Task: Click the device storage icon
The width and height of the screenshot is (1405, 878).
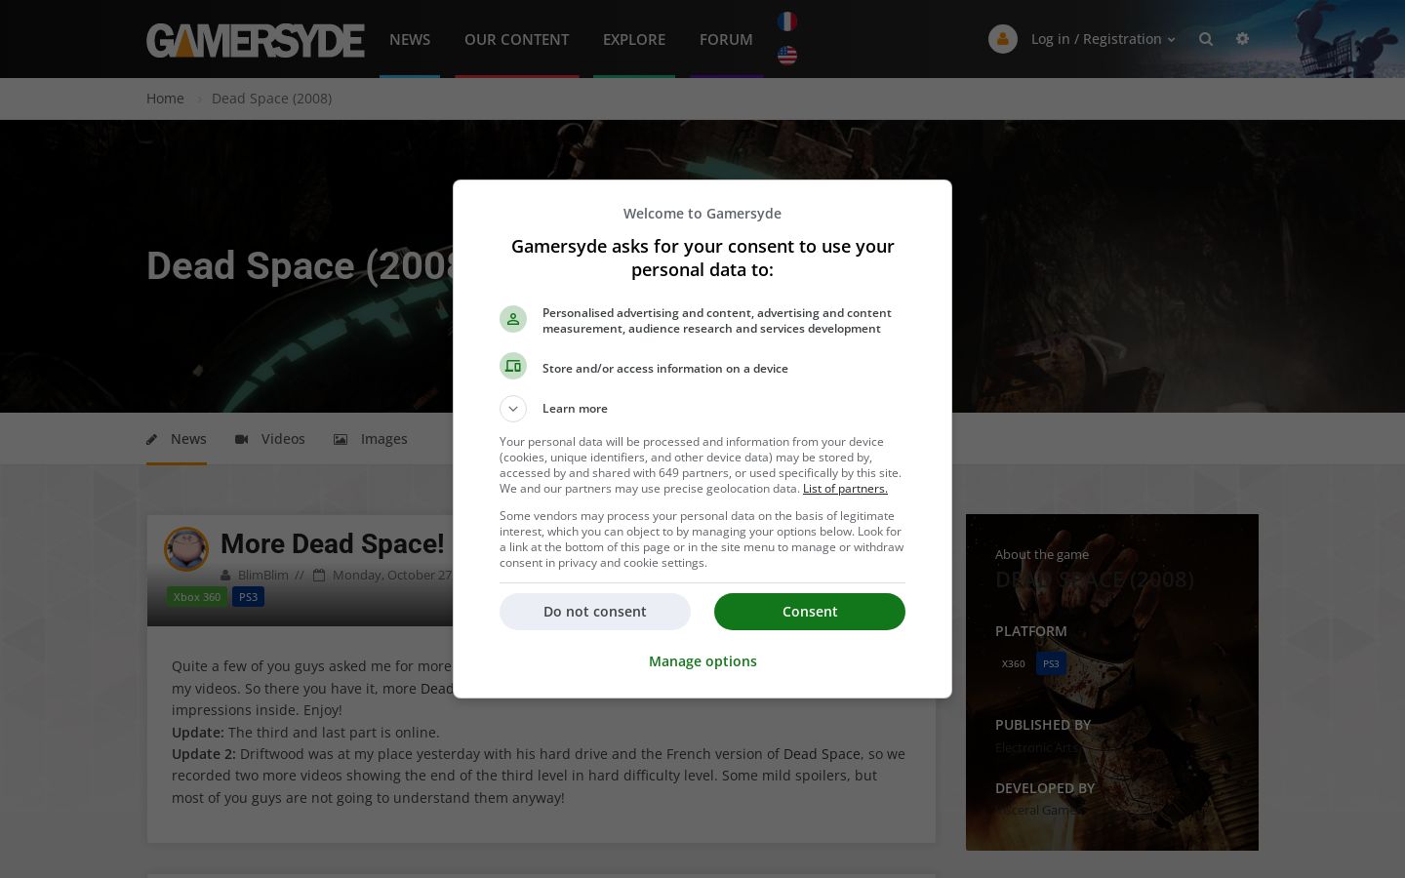Action: coord(513,366)
